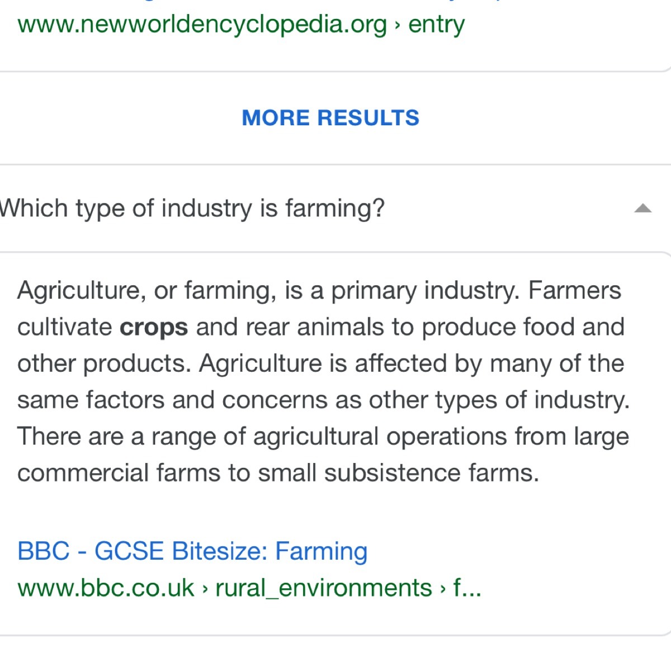Image resolution: width=671 pixels, height=671 pixels.
Task: Click the bold word "crops"
Action: pos(154,328)
